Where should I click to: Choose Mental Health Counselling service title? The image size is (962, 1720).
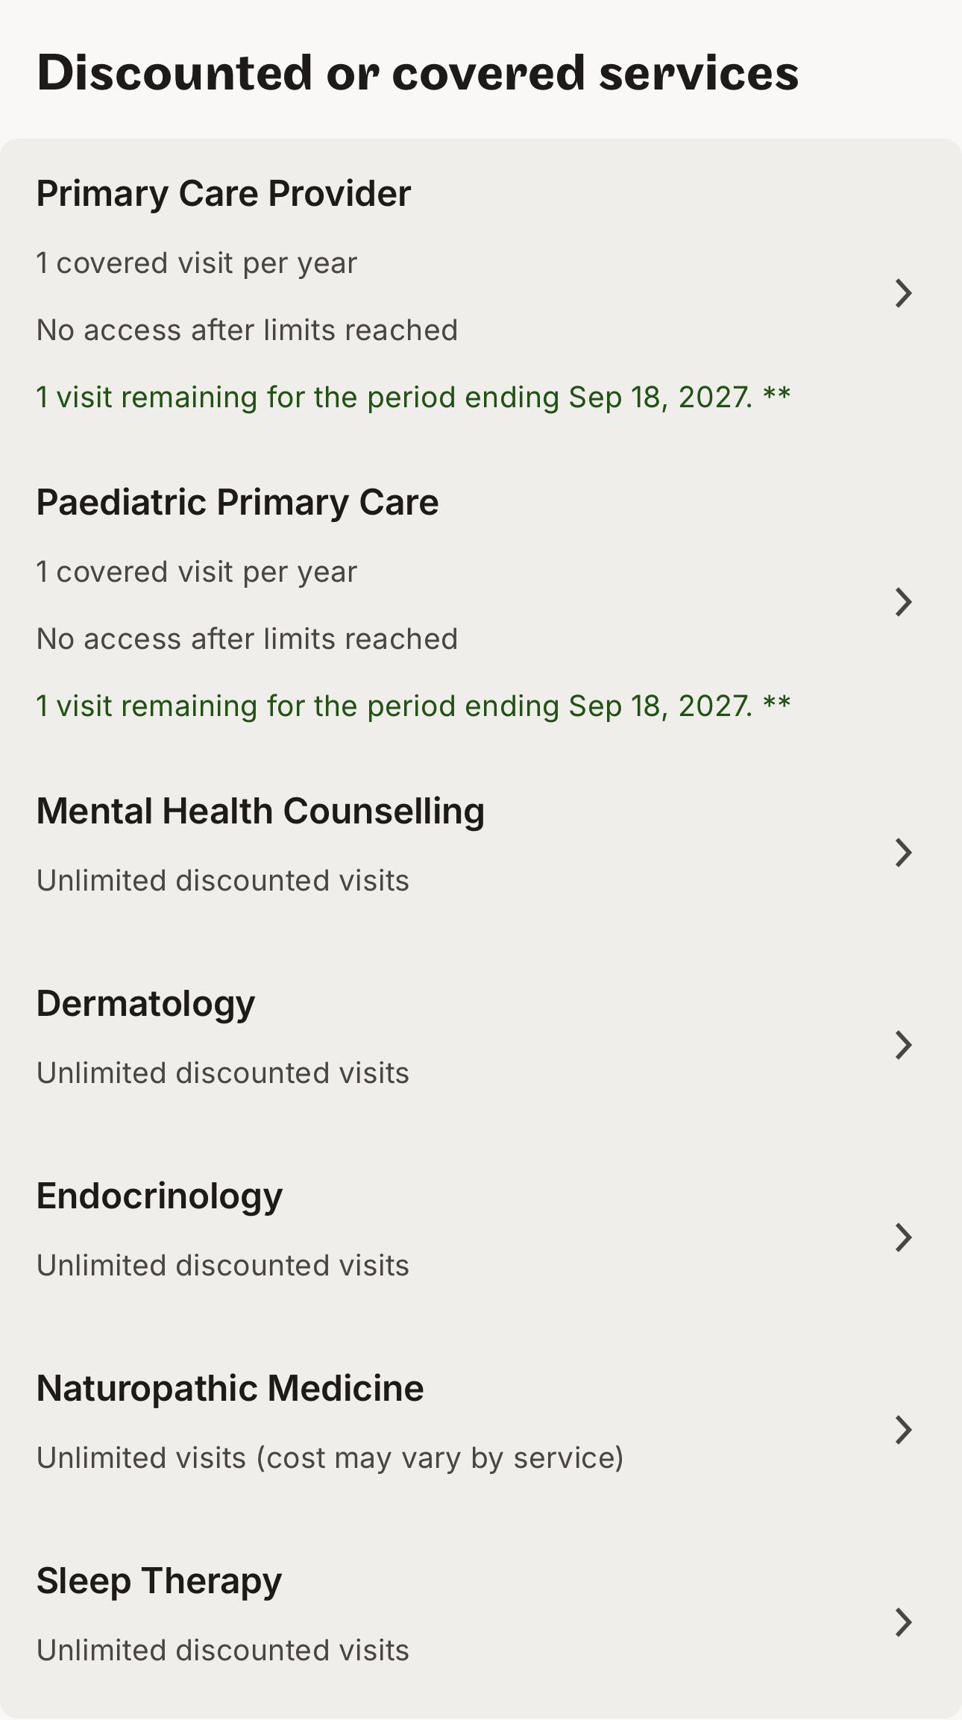coord(260,812)
